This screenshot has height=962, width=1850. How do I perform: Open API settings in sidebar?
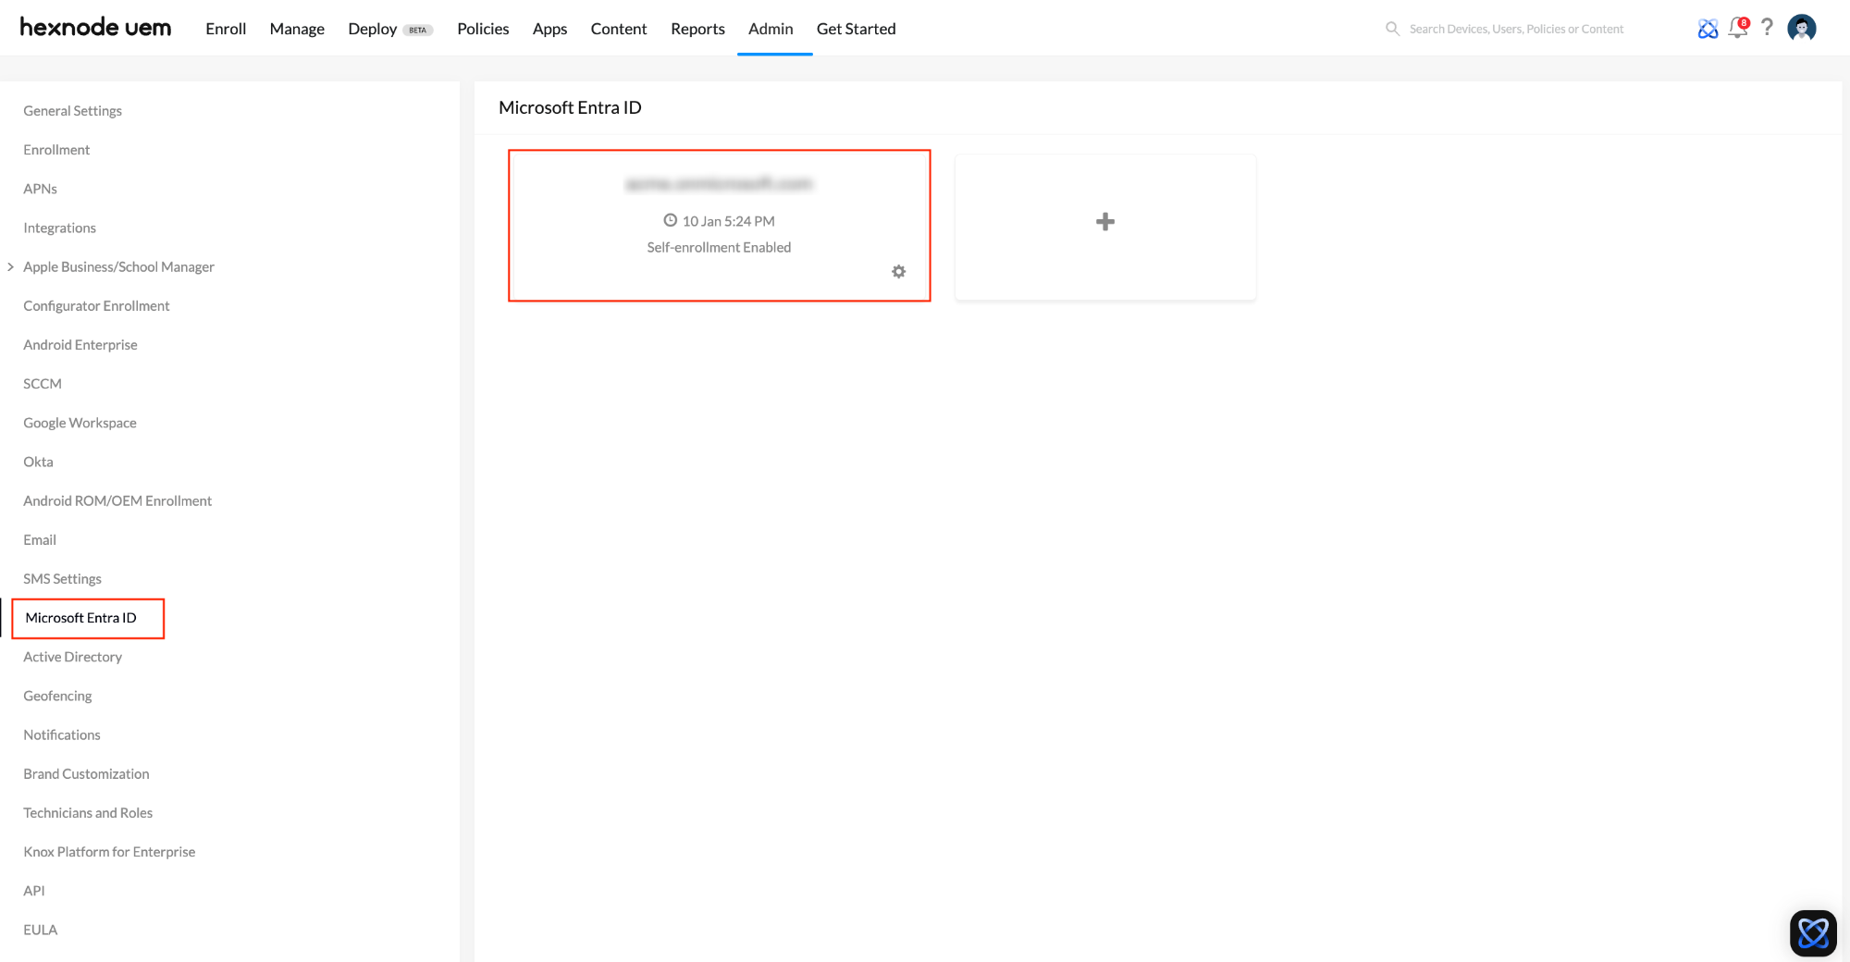click(34, 891)
